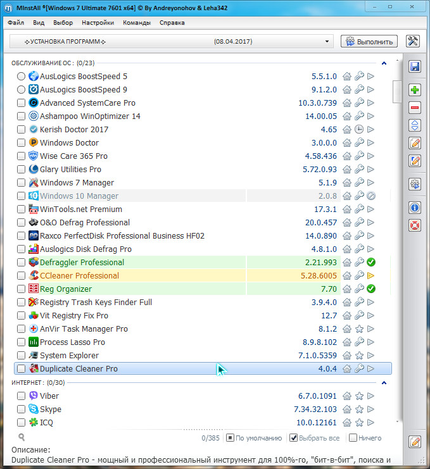Open the 'УСТАНОВКА ПРОГРАММ' dropdown
Image resolution: width=430 pixels, height=469 pixels.
point(172,41)
